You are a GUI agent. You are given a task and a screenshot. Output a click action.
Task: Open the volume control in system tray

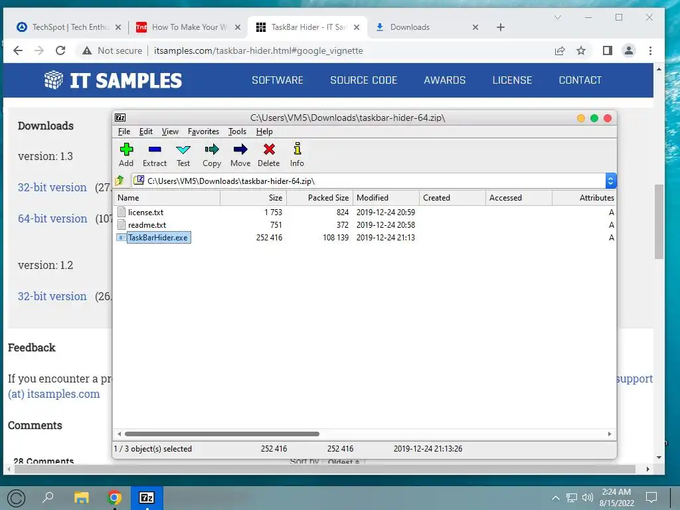coord(587,497)
